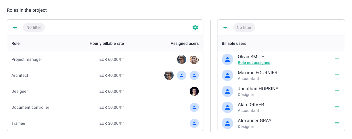Open the 'Role not assigned' link

[254, 63]
